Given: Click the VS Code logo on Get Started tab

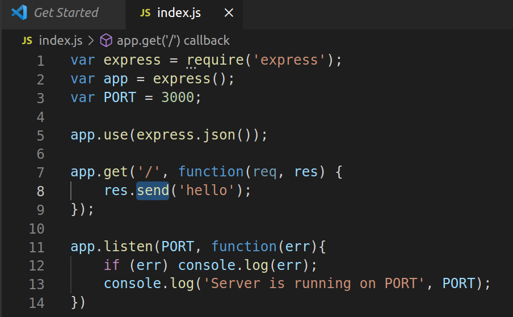Looking at the screenshot, I should (x=19, y=12).
